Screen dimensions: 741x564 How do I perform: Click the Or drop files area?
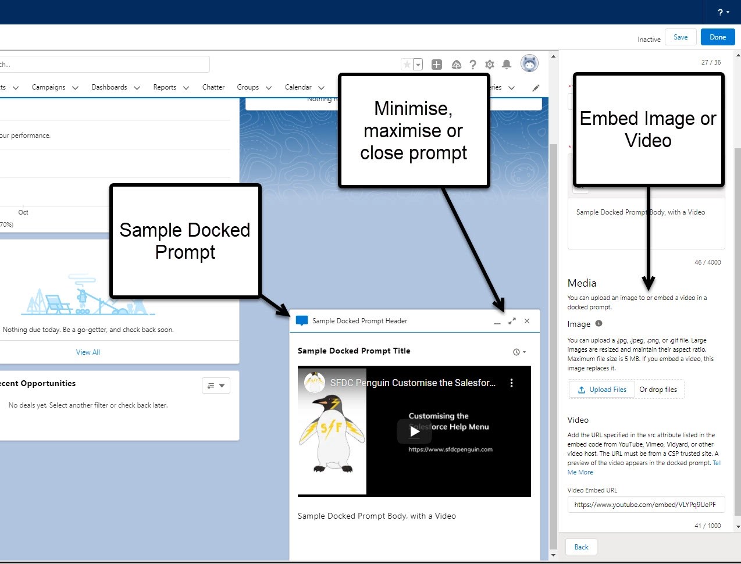(658, 390)
